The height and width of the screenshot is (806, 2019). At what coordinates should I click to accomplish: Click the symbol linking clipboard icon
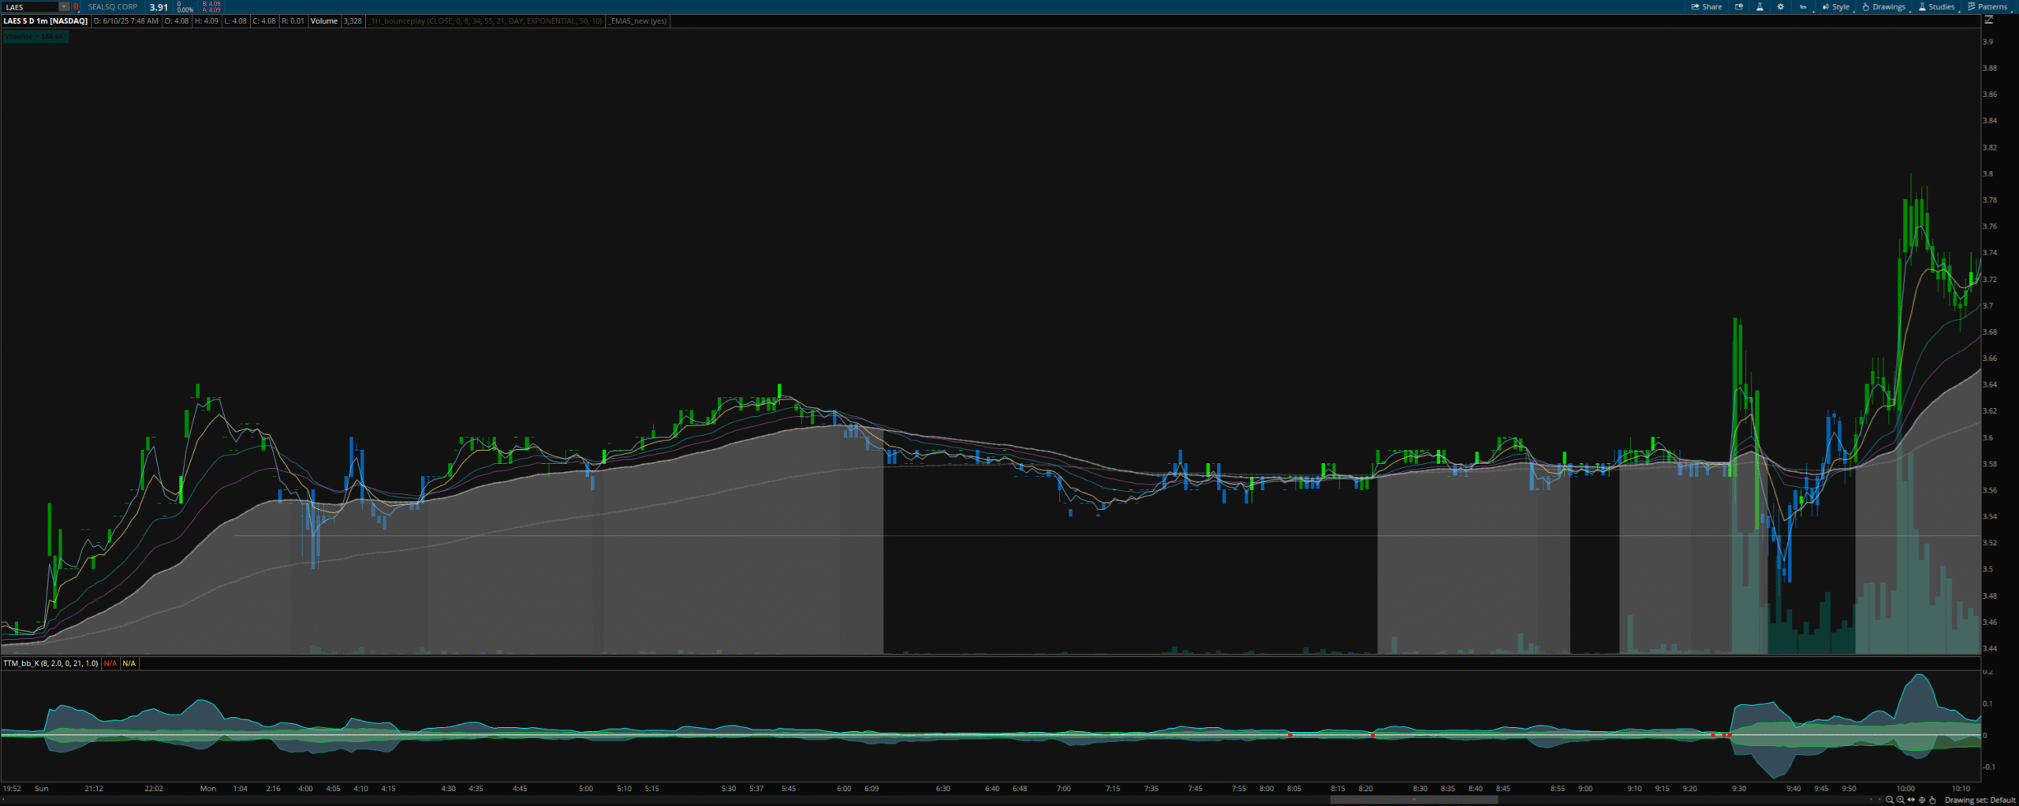(76, 7)
